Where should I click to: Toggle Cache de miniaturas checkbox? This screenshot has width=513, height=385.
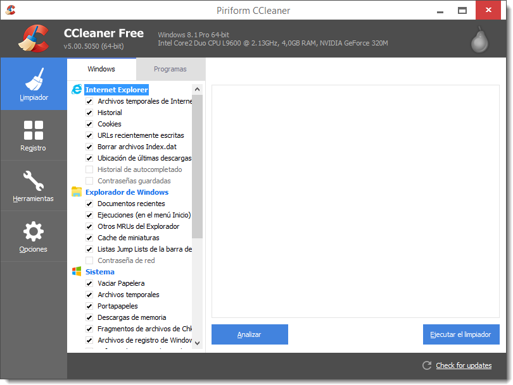pos(89,238)
